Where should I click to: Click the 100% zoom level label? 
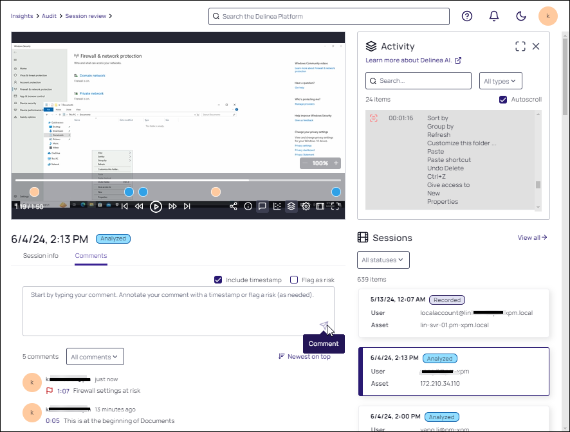320,163
